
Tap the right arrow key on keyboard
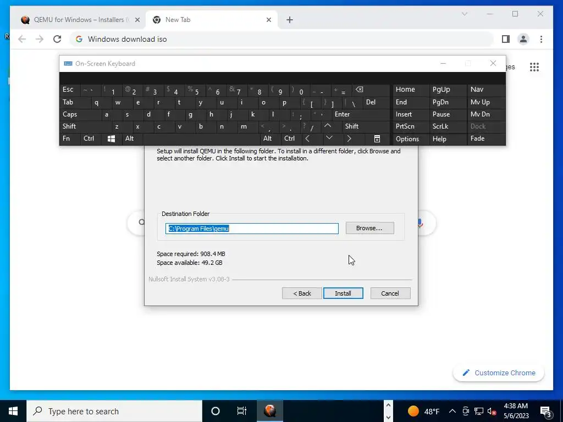click(349, 138)
